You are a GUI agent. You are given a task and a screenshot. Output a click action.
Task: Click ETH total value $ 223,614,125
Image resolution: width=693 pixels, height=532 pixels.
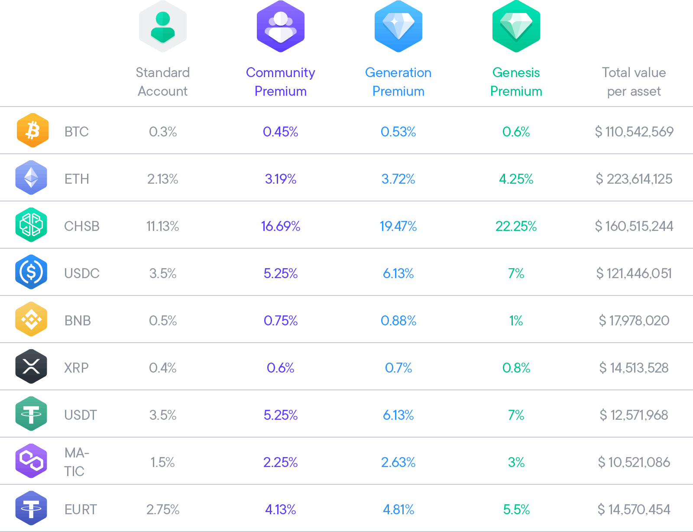pos(634,179)
